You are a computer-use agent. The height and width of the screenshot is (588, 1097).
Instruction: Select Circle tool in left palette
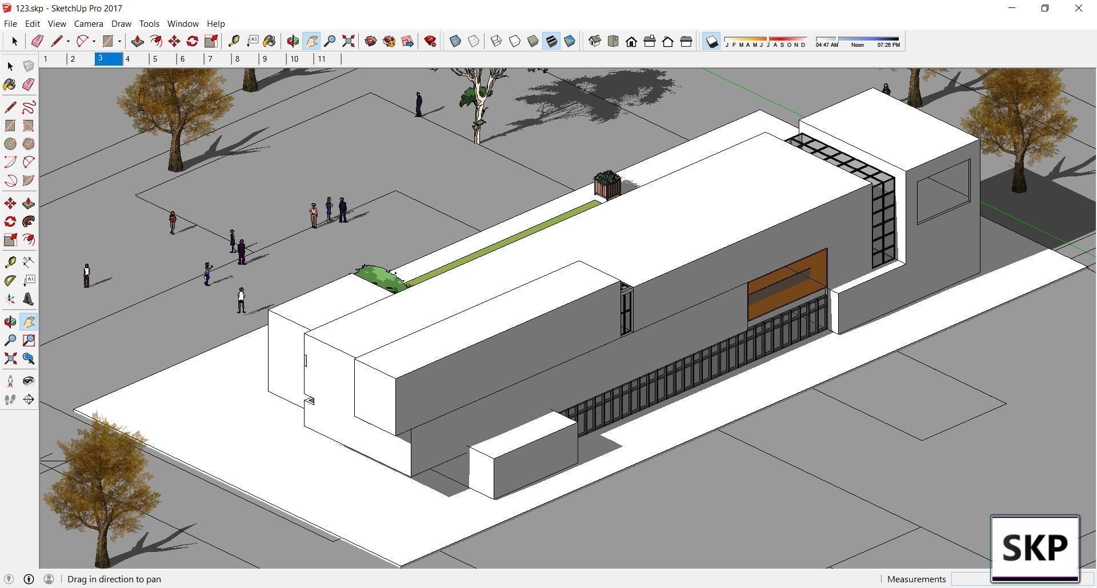pos(10,144)
